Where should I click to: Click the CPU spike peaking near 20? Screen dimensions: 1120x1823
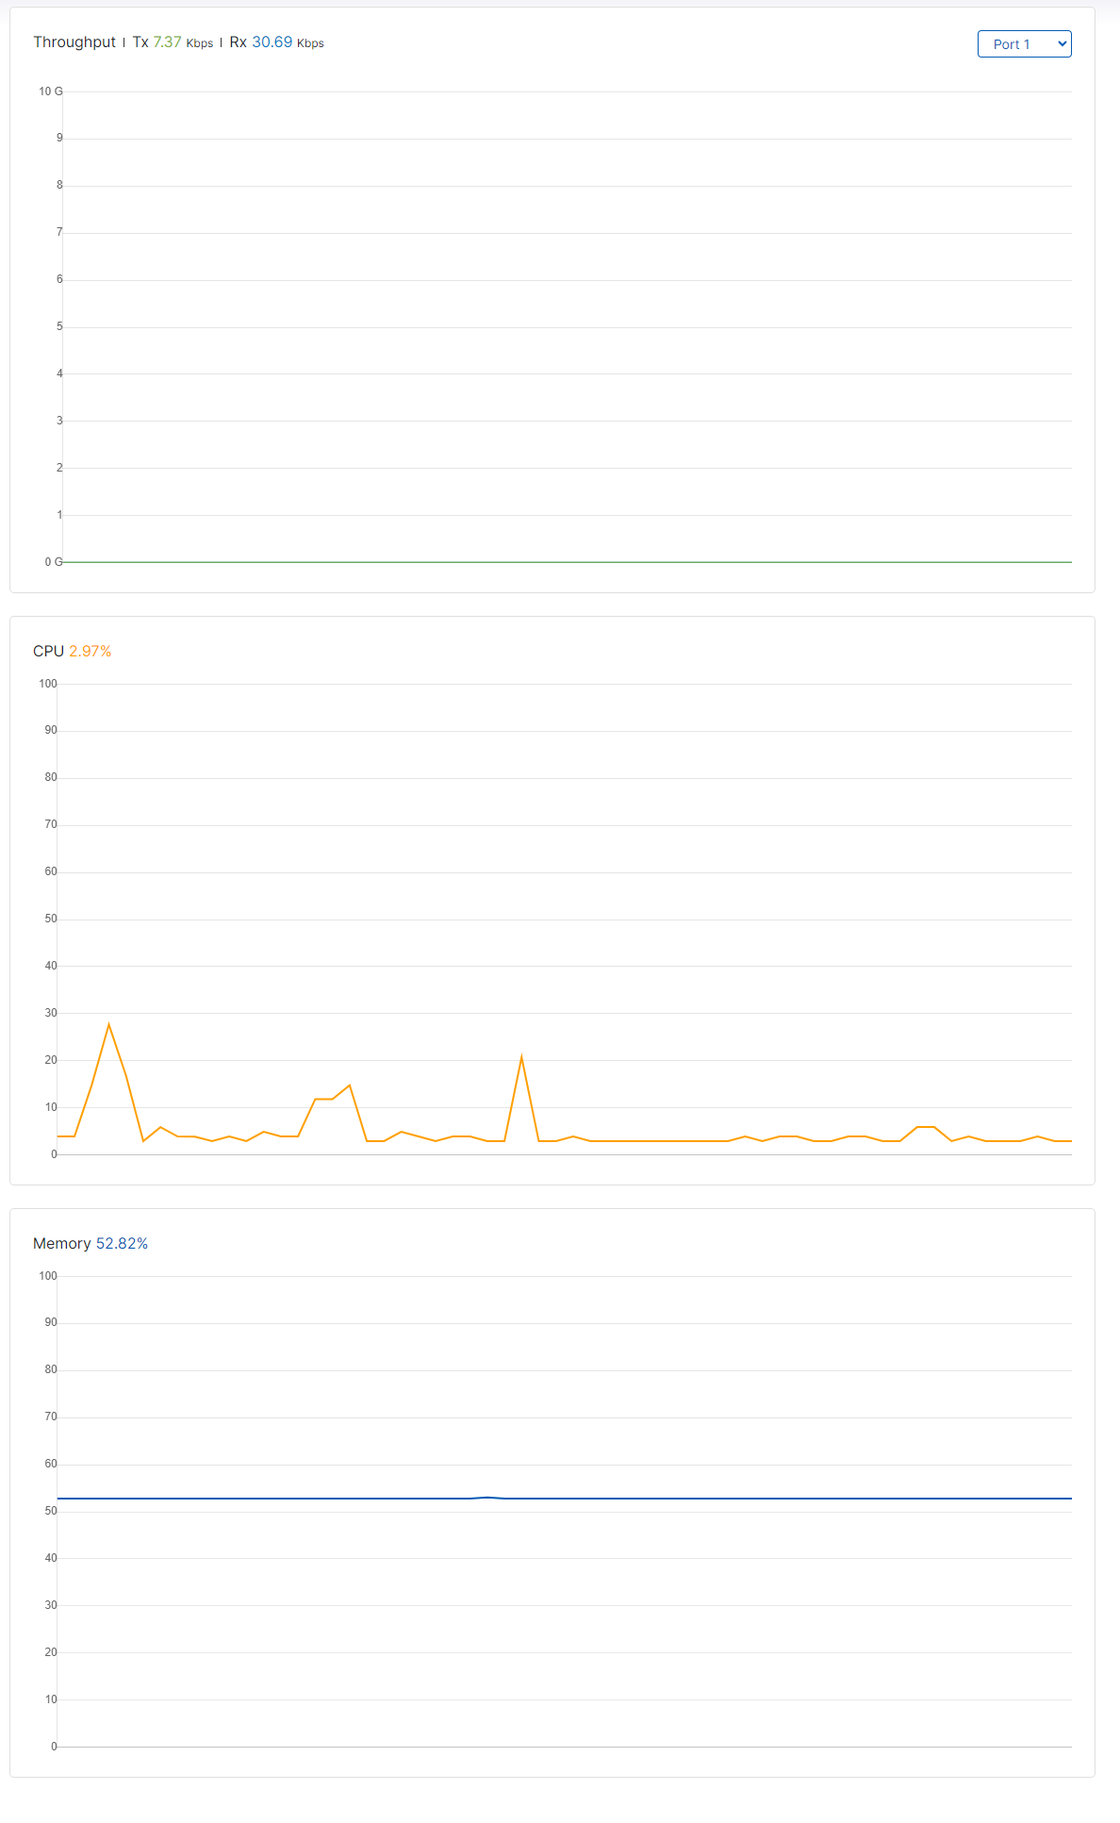pyautogui.click(x=521, y=1058)
